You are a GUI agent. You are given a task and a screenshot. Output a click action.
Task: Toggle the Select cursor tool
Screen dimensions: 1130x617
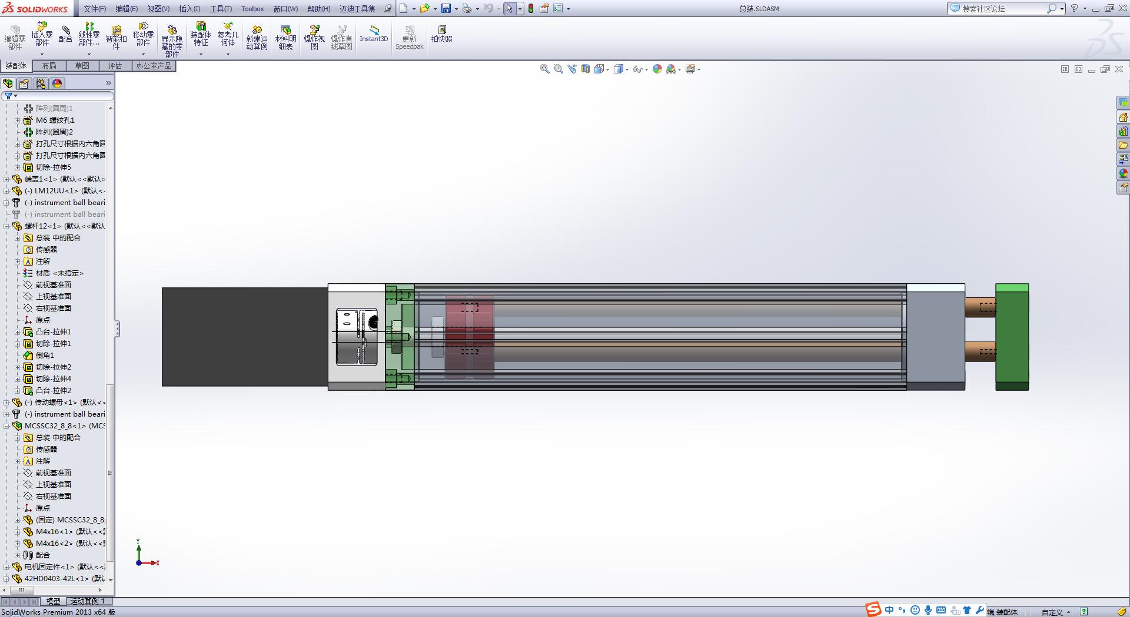(510, 8)
